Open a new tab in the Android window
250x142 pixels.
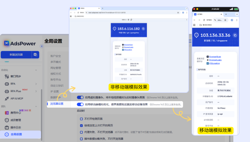[226, 14]
